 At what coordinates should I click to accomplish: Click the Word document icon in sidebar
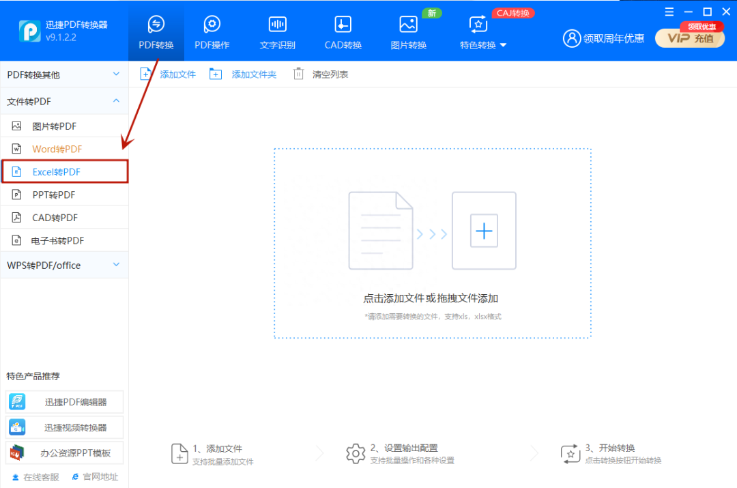coord(16,149)
